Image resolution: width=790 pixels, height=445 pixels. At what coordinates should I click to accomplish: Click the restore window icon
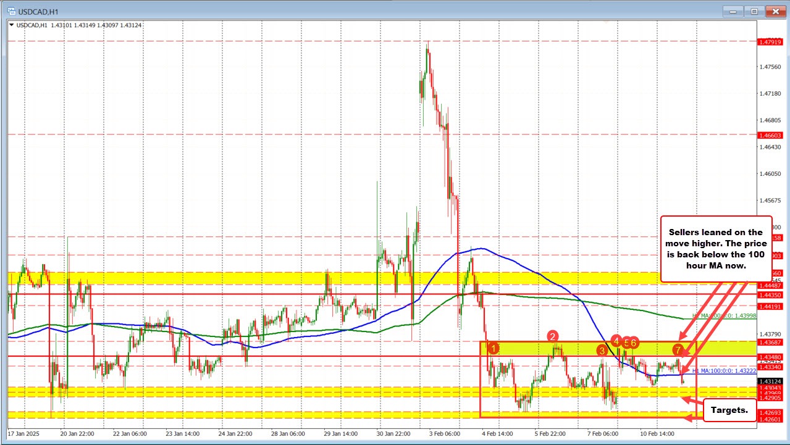point(754,10)
